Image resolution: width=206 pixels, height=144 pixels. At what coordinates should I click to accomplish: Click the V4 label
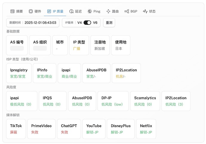click(x=79, y=23)
